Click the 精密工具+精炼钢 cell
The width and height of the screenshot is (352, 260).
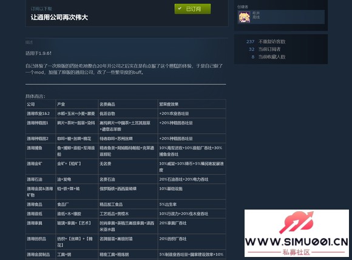(x=128, y=255)
